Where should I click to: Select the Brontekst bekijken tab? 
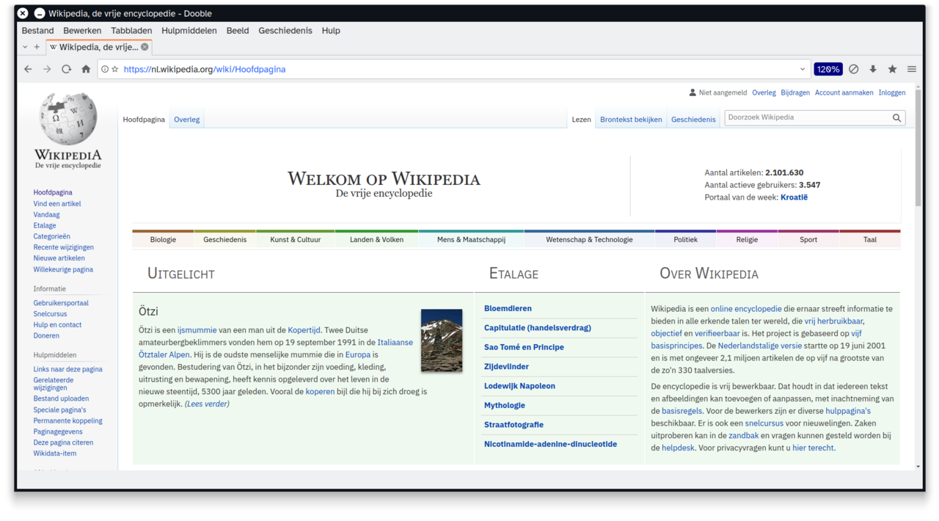coord(631,120)
